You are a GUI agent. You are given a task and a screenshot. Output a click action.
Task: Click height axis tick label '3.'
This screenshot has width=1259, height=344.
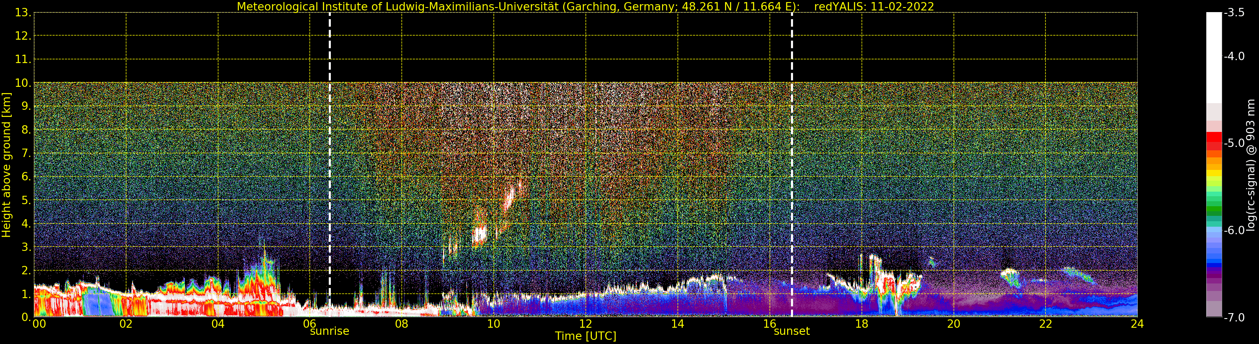pos(26,247)
